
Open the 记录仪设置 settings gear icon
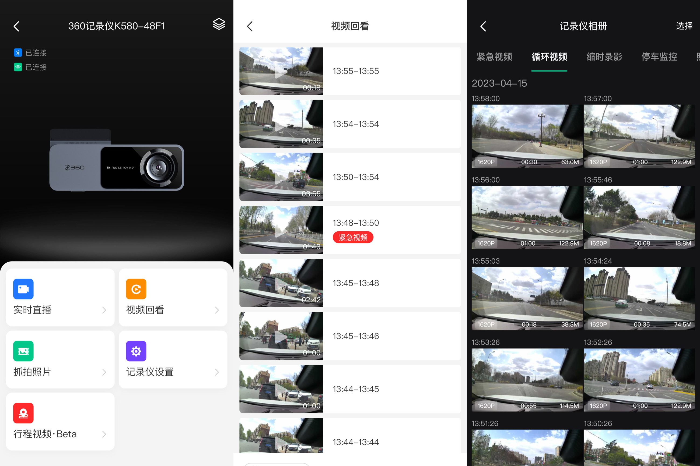[136, 351]
